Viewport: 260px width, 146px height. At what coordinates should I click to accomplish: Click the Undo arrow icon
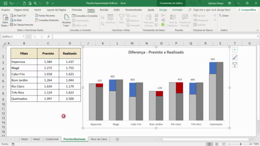(x=11, y=3)
